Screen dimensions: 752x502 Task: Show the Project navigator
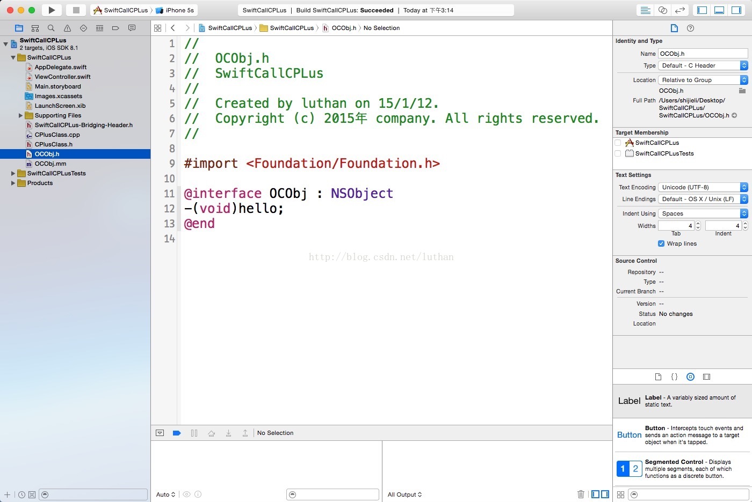[19, 28]
